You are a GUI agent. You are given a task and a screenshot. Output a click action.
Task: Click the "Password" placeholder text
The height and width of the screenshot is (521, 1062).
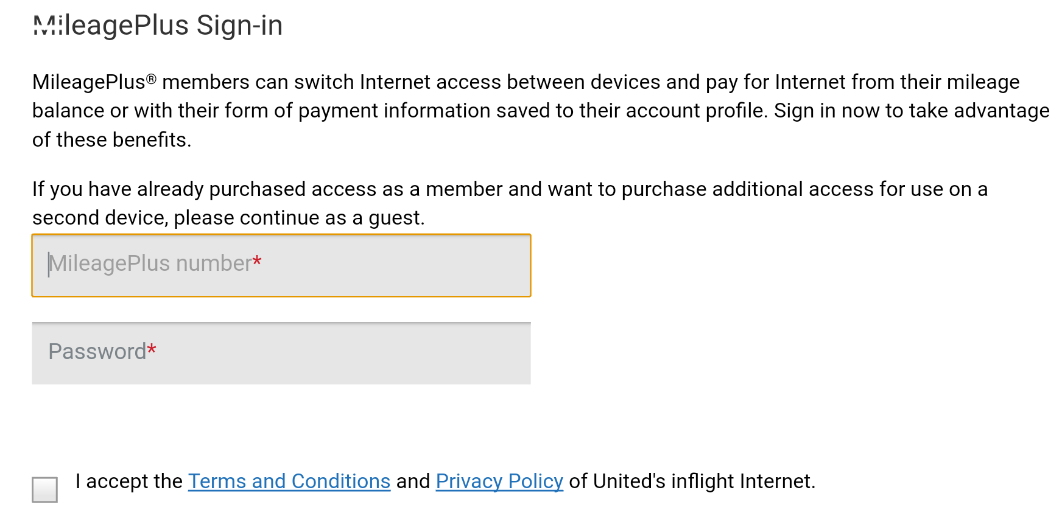[97, 352]
